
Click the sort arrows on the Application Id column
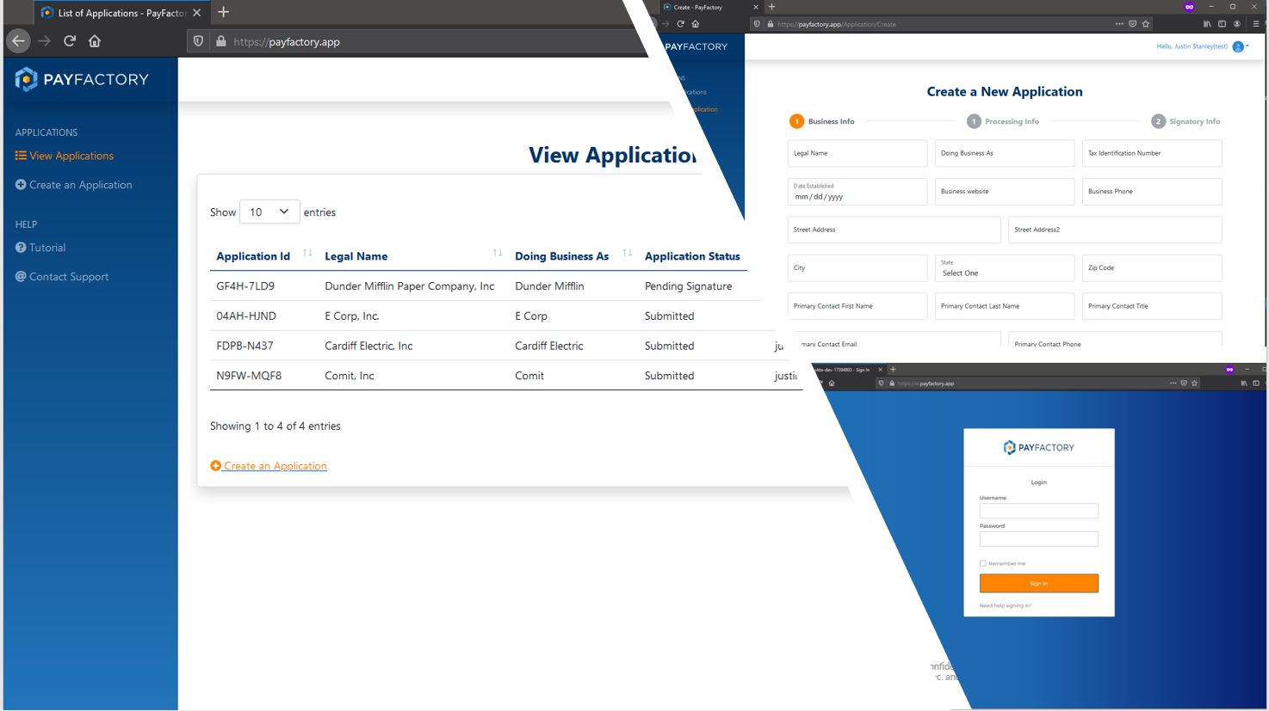307,253
